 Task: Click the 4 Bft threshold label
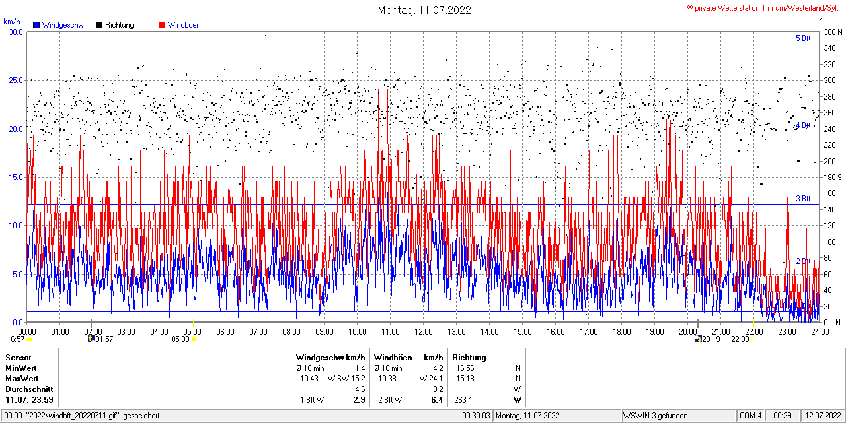[802, 125]
